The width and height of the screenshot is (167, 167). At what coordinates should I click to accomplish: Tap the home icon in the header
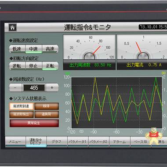point(13,27)
